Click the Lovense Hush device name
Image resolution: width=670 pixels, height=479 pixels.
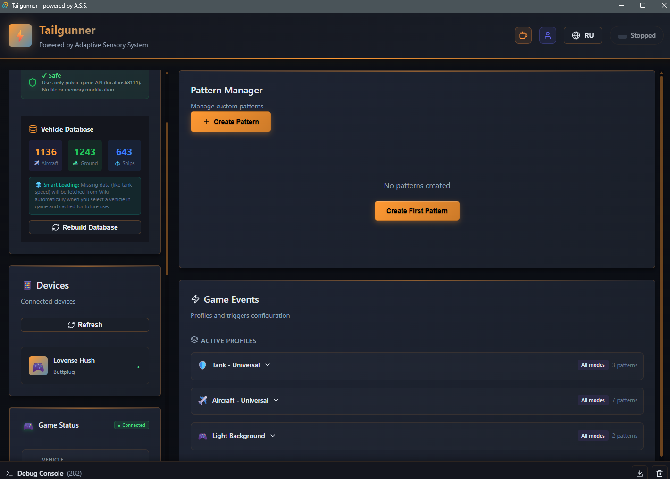[74, 360]
